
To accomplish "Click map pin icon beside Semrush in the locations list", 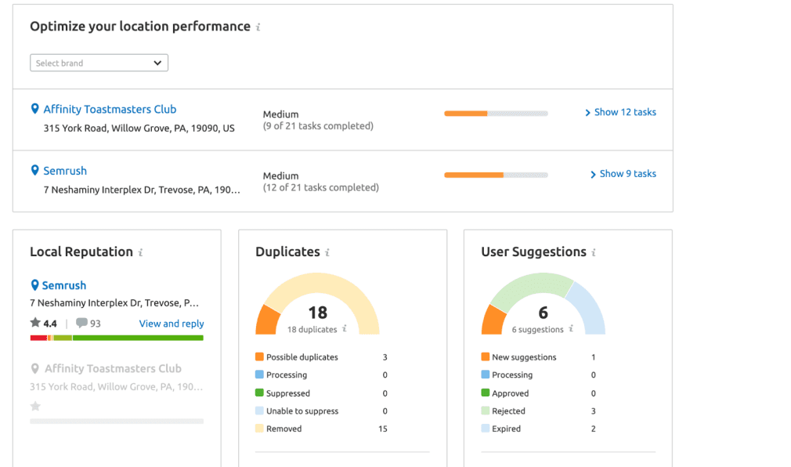I will click(x=34, y=171).
